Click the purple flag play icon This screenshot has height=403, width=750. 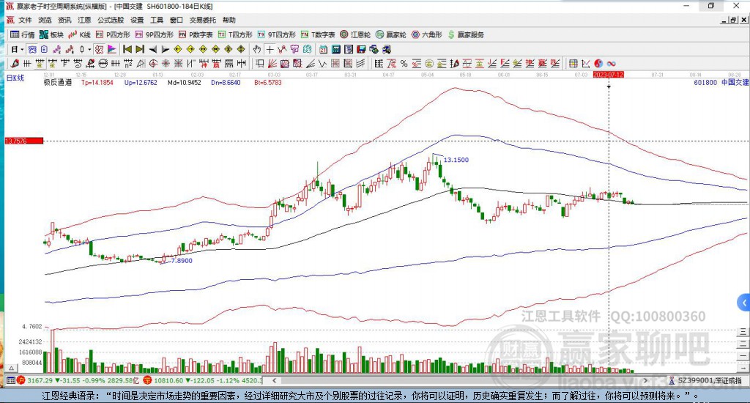click(112, 49)
